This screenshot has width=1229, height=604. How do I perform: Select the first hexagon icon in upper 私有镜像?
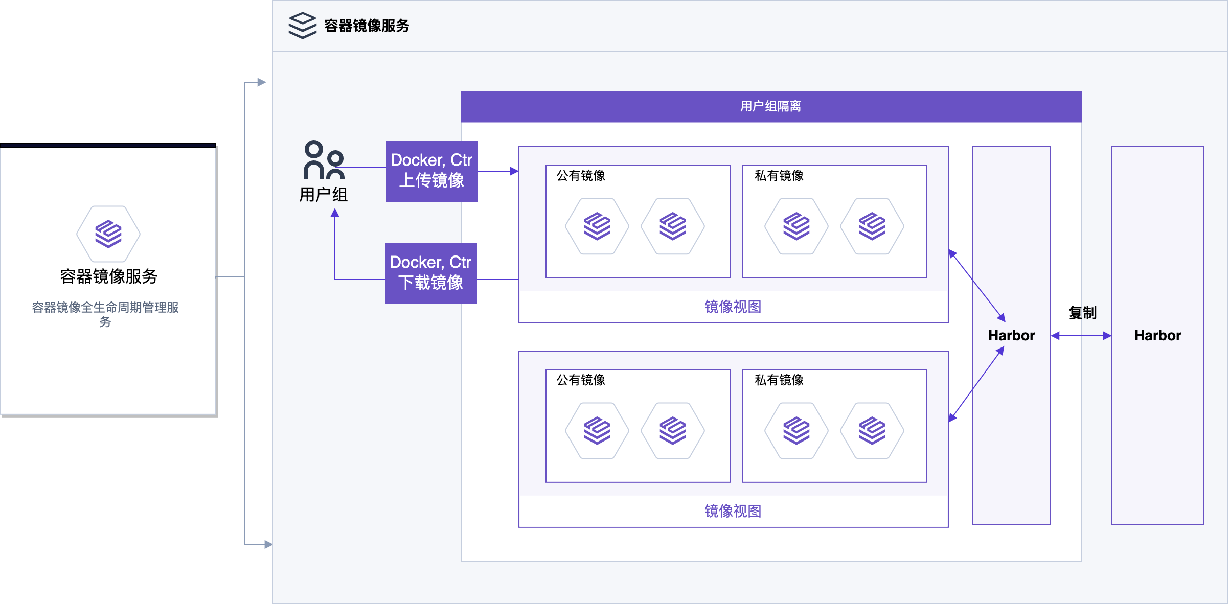[x=796, y=226]
